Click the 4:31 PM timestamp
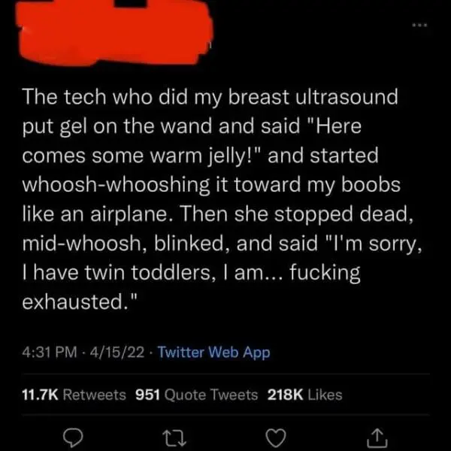This screenshot has height=451, width=451. tap(50, 352)
